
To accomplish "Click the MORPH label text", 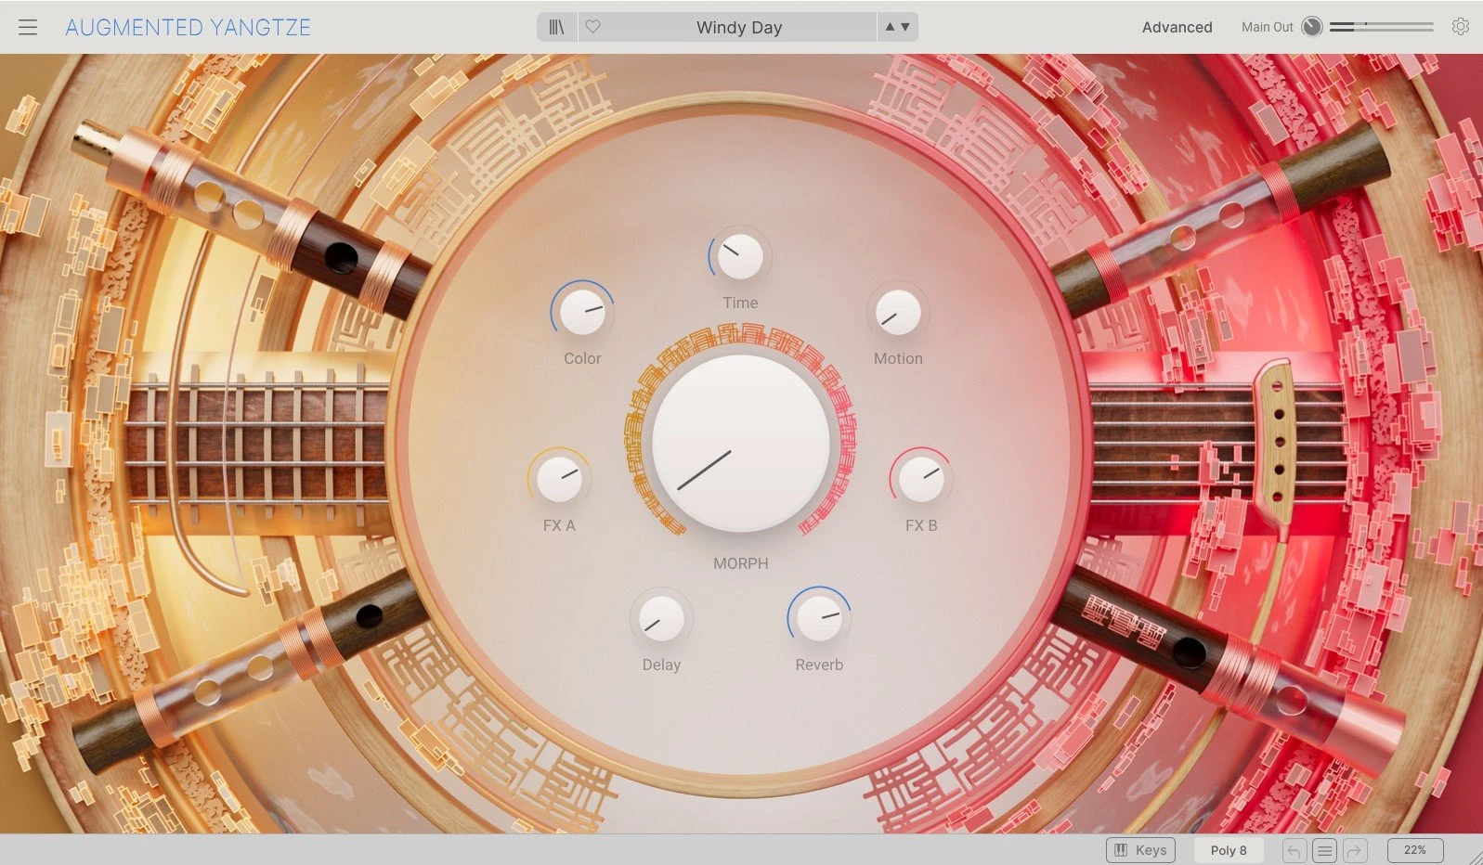I will (x=741, y=563).
